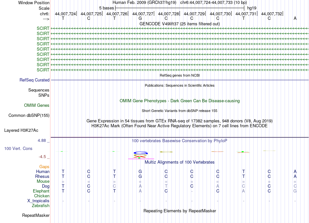Viewport: 309px width, 223px height.
Task: Open Publications: Sequences in Scientific Articles title
Action: click(x=180, y=85)
